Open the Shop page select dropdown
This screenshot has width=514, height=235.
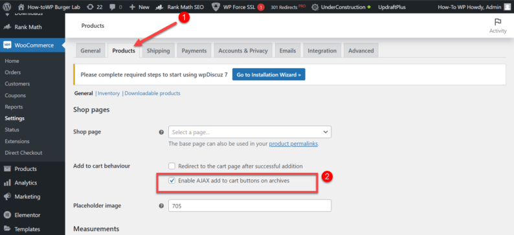click(250, 132)
